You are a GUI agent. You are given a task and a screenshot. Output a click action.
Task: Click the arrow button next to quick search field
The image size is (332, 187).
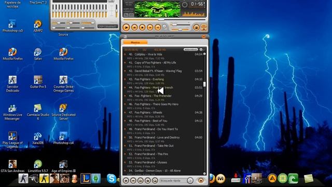[x=190, y=181]
